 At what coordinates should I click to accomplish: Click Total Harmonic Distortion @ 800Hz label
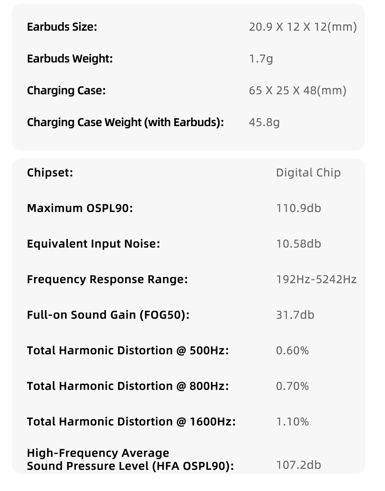click(x=128, y=386)
